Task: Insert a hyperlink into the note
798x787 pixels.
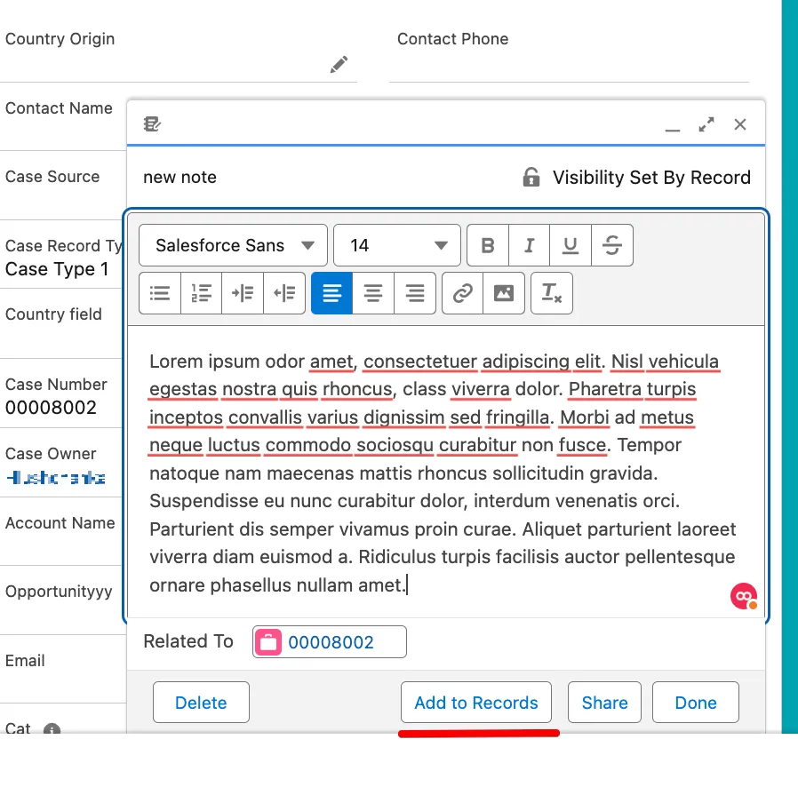Action: click(462, 293)
